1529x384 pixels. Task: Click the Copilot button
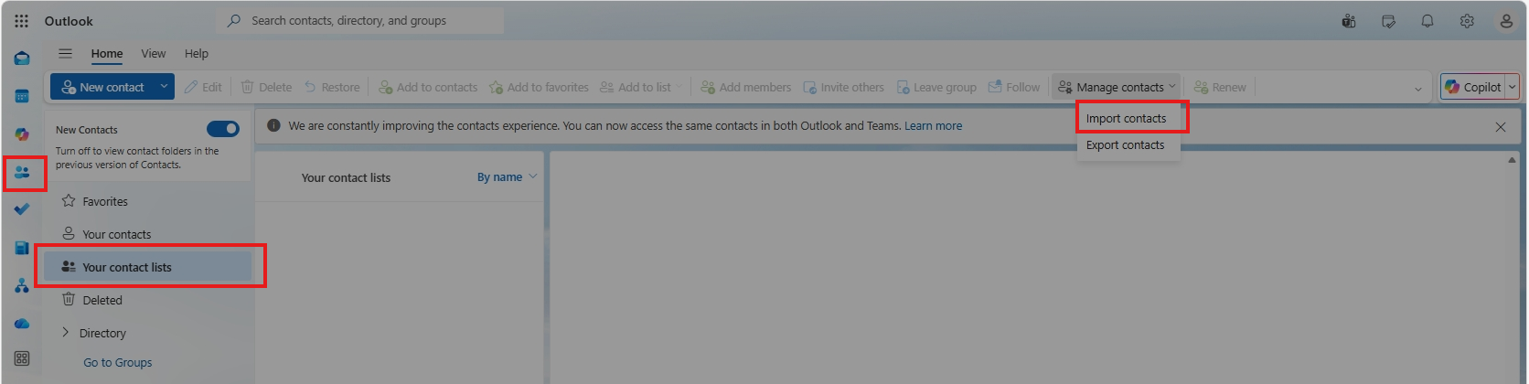click(1472, 87)
